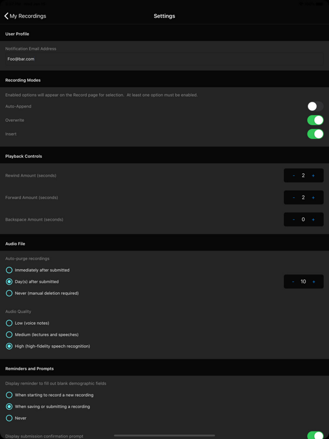329x439 pixels.
Task: Select Medium (lectures and speeches) quality
Action: click(42, 334)
